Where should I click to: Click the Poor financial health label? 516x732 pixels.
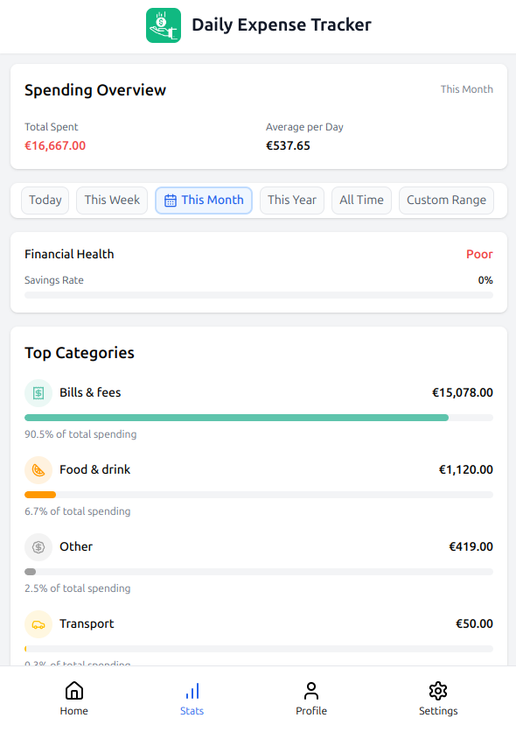tap(479, 255)
